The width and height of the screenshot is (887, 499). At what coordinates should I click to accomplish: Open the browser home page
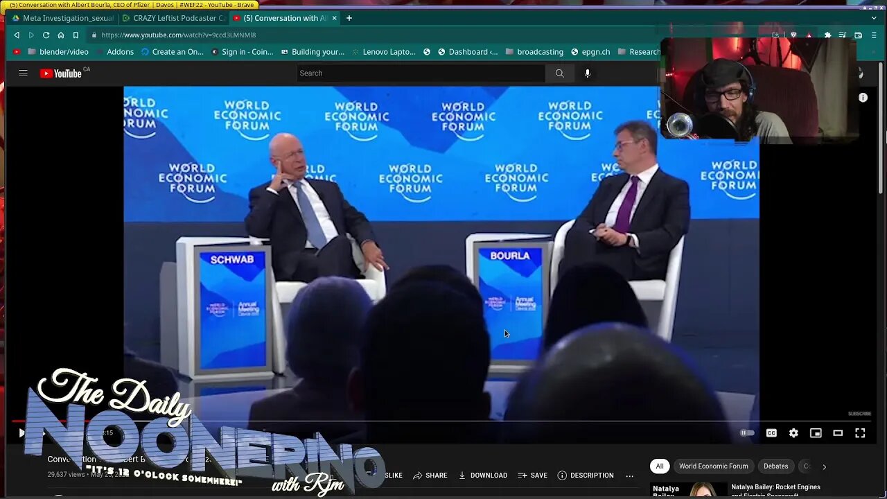61,35
